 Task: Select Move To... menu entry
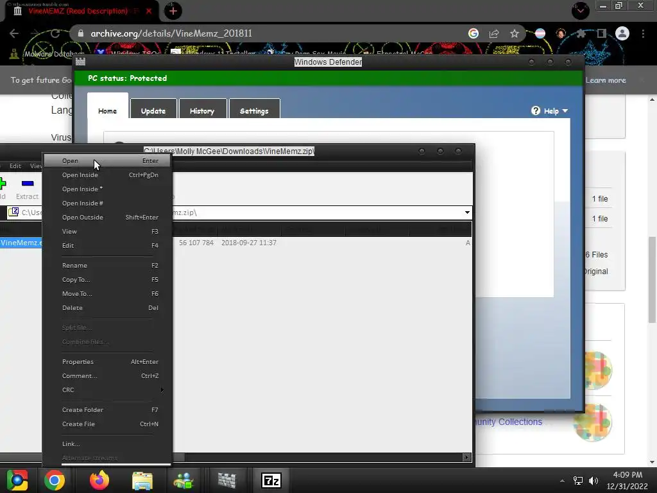point(107,294)
